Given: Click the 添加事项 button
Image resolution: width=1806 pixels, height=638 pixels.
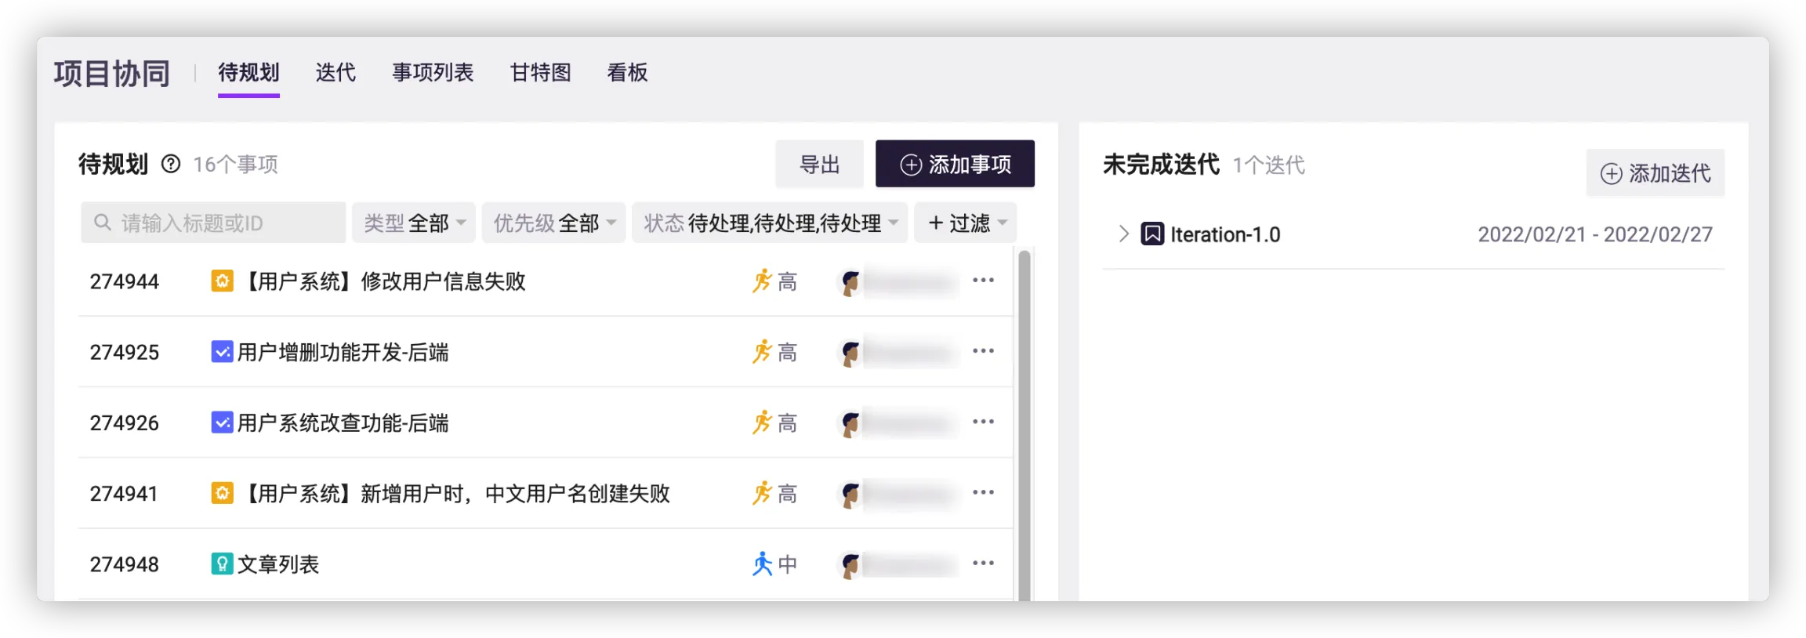Looking at the screenshot, I should click(955, 164).
